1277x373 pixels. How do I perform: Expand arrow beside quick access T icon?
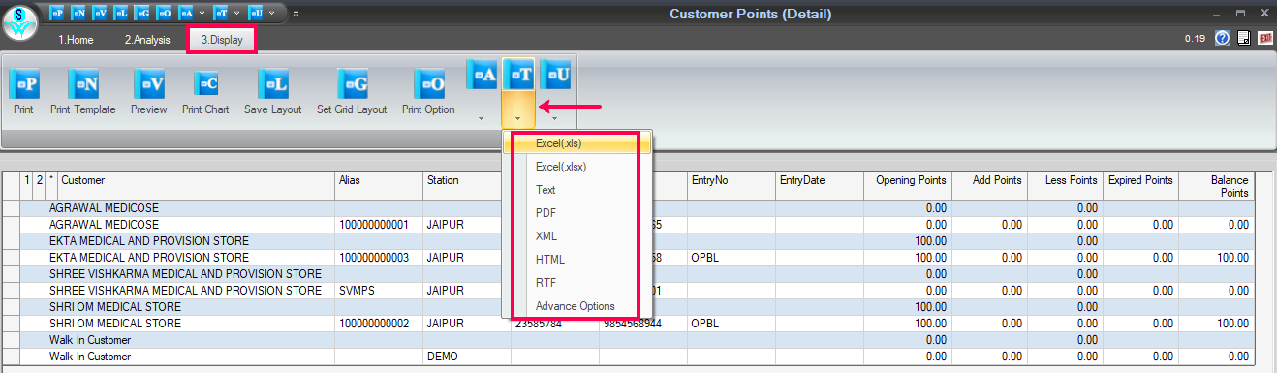click(236, 14)
